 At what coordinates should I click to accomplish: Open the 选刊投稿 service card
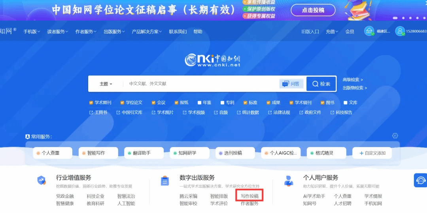(x=235, y=153)
